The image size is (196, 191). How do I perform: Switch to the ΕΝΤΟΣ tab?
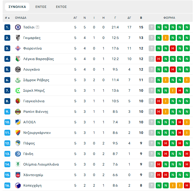tap(41, 7)
